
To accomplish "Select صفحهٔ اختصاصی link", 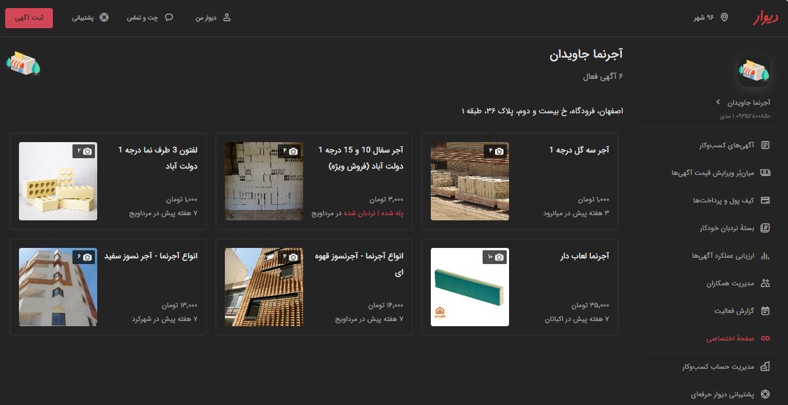I will pyautogui.click(x=730, y=339).
